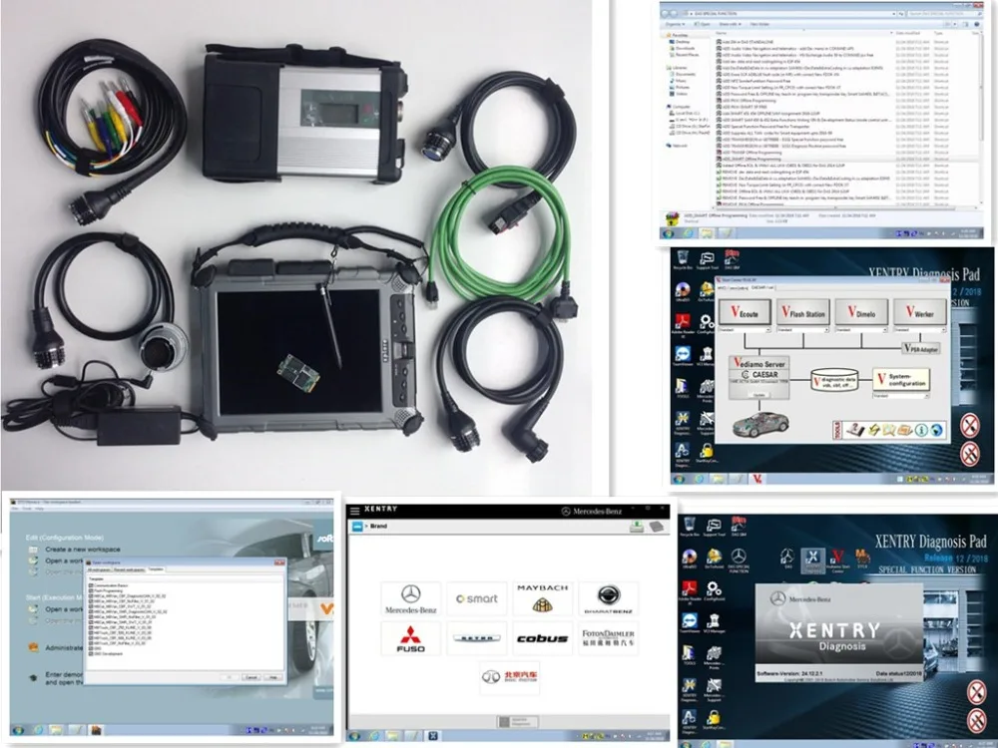Choose the cobus brand tile
The image size is (998, 748).
coord(542,638)
